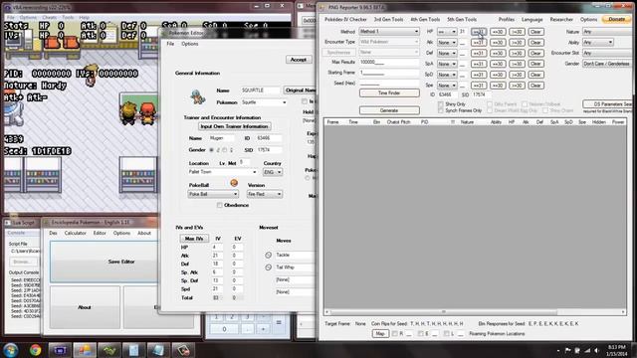The height and width of the screenshot is (358, 637).
Task: Click the Donate button in RNG Reporter
Action: [616, 20]
